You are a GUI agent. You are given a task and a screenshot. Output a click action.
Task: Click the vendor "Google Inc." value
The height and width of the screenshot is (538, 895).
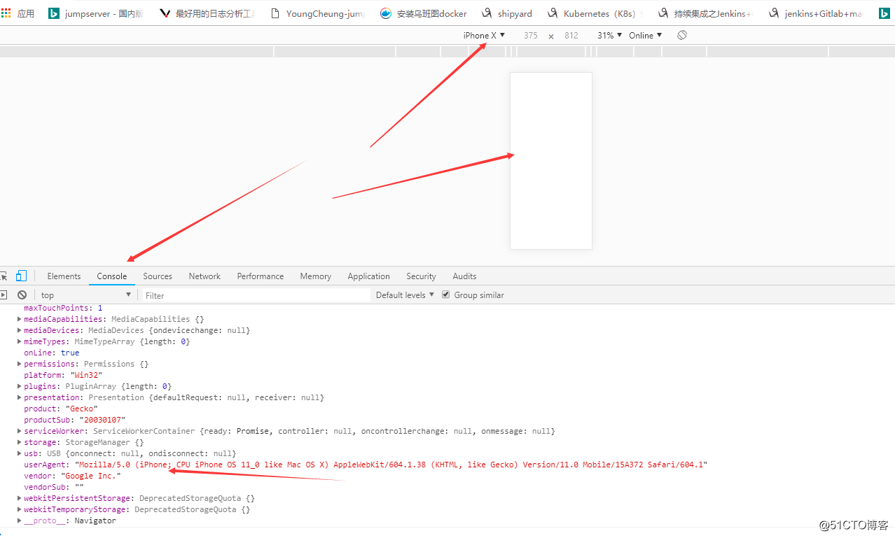(90, 476)
